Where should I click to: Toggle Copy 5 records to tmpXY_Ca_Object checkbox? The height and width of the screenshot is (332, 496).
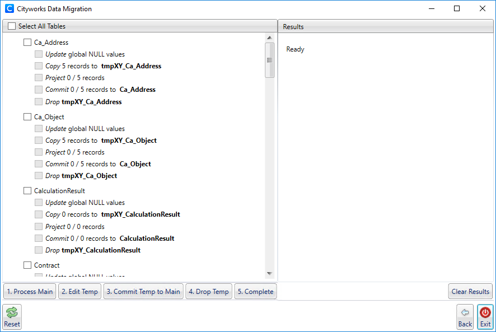pyautogui.click(x=39, y=140)
